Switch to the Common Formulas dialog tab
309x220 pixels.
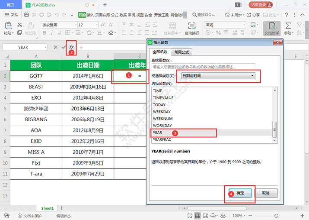pos(182,52)
